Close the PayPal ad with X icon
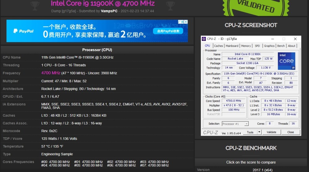The height and width of the screenshot is (172, 309). tap(186, 22)
